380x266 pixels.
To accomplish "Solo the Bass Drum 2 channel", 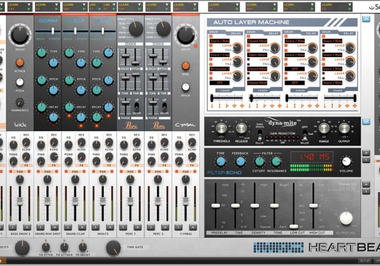I will [13, 227].
